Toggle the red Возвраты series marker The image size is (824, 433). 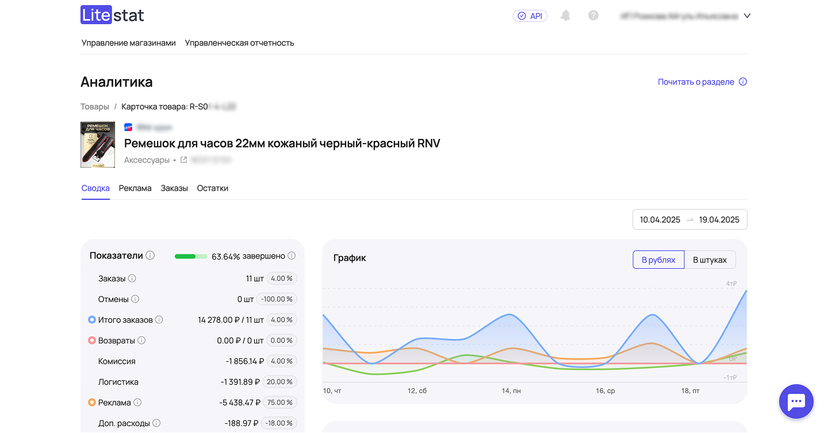(x=91, y=341)
